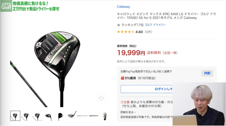226x126 pixels.
Task: Expand 詳細を見る details
Action: click(x=128, y=112)
